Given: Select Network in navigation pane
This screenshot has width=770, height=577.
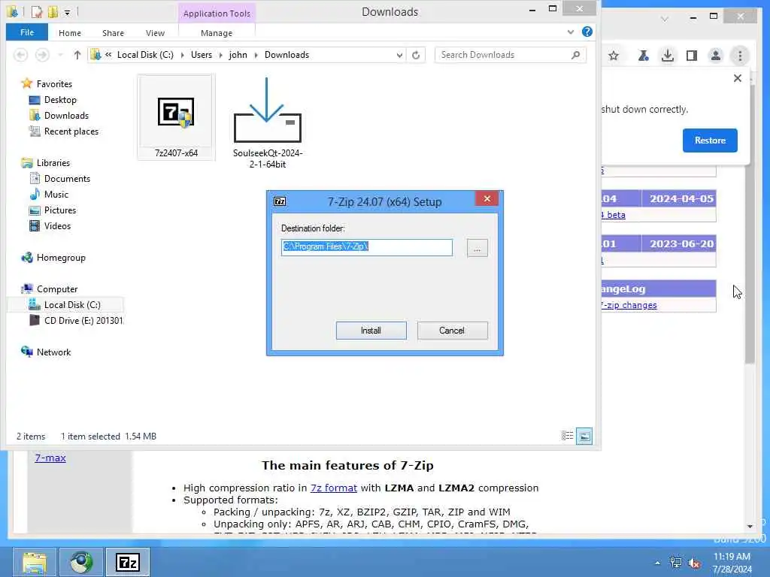Looking at the screenshot, I should click(53, 352).
